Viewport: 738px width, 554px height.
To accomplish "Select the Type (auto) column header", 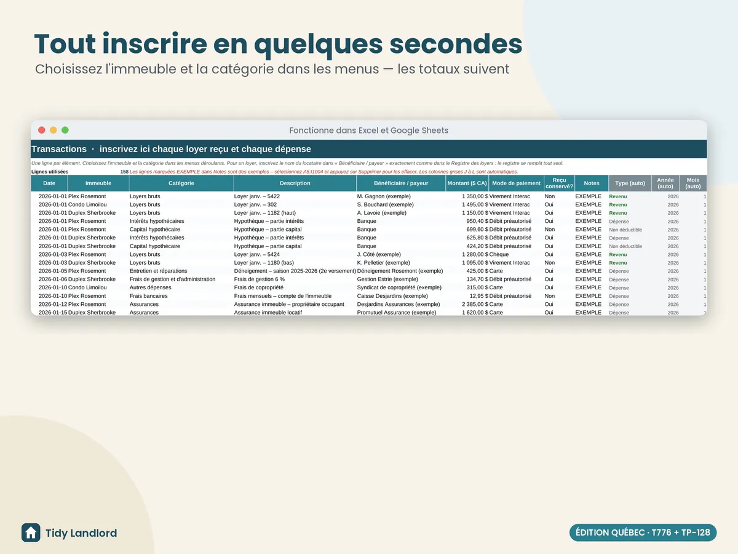I will (x=630, y=183).
